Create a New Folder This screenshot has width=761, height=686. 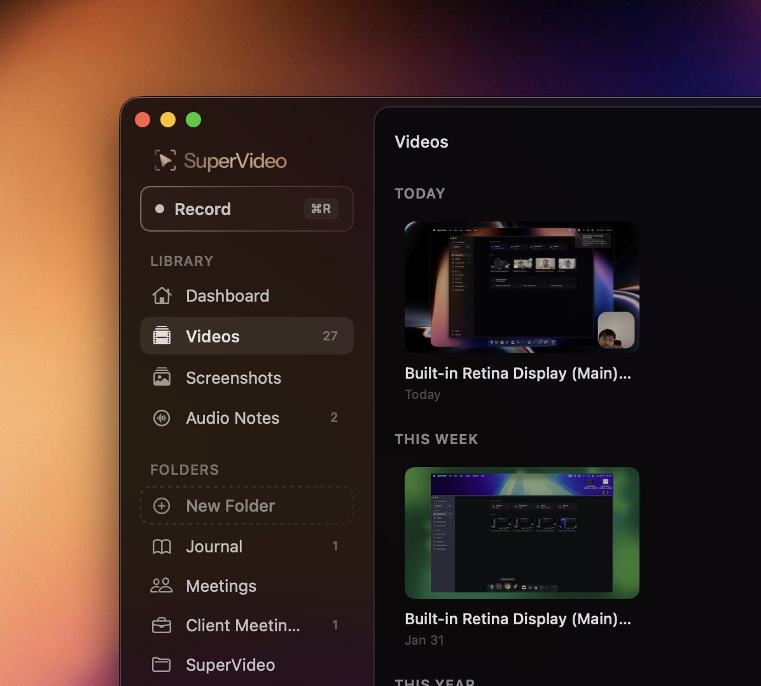[x=246, y=505]
